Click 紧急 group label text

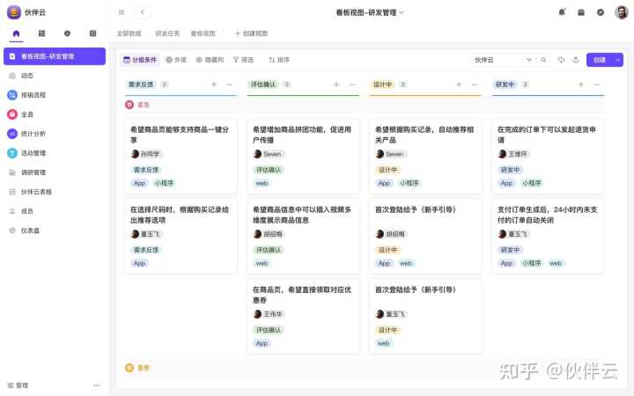144,105
